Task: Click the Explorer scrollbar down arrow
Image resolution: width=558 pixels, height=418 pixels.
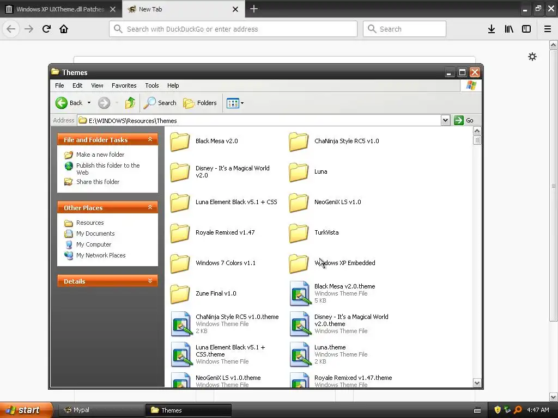Action: click(477, 383)
